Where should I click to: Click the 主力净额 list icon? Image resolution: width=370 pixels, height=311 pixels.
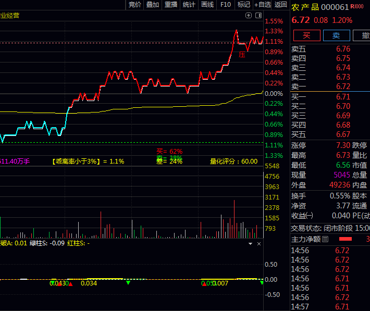click(325, 239)
